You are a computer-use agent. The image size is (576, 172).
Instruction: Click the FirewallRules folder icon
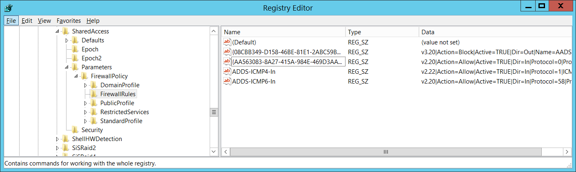pos(94,94)
